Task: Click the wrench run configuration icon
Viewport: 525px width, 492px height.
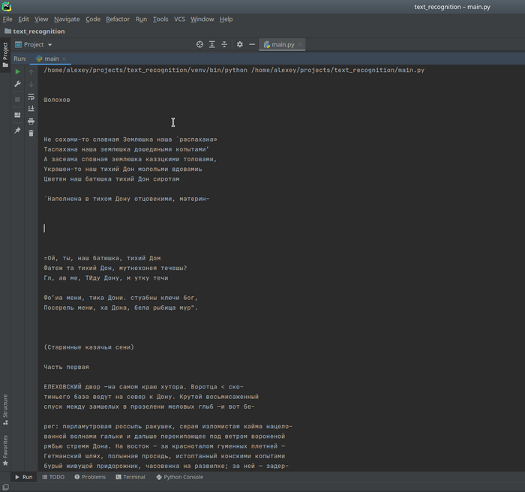Action: 18,84
